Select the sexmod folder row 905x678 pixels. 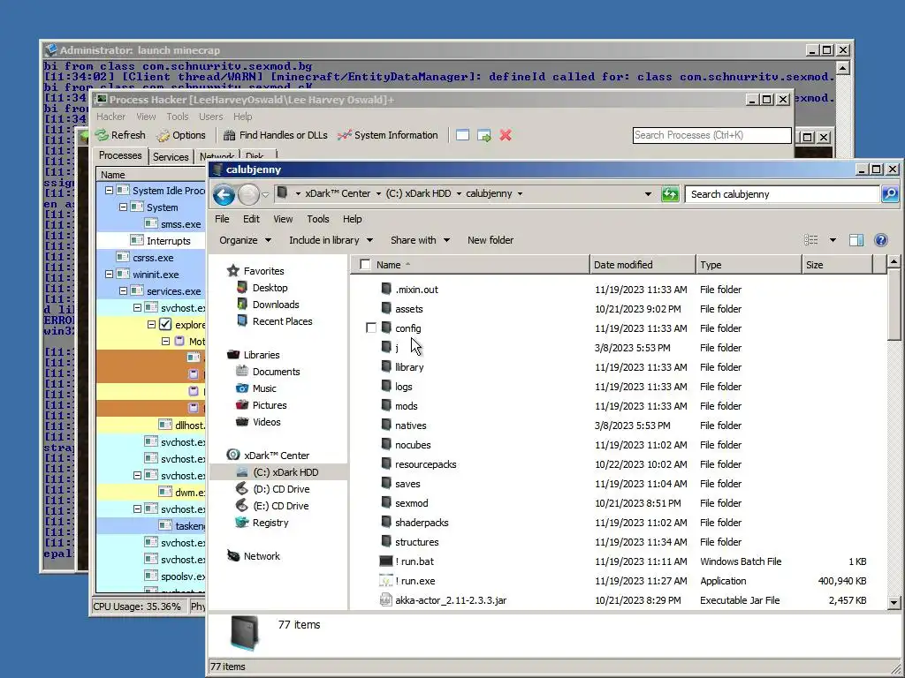click(x=618, y=502)
